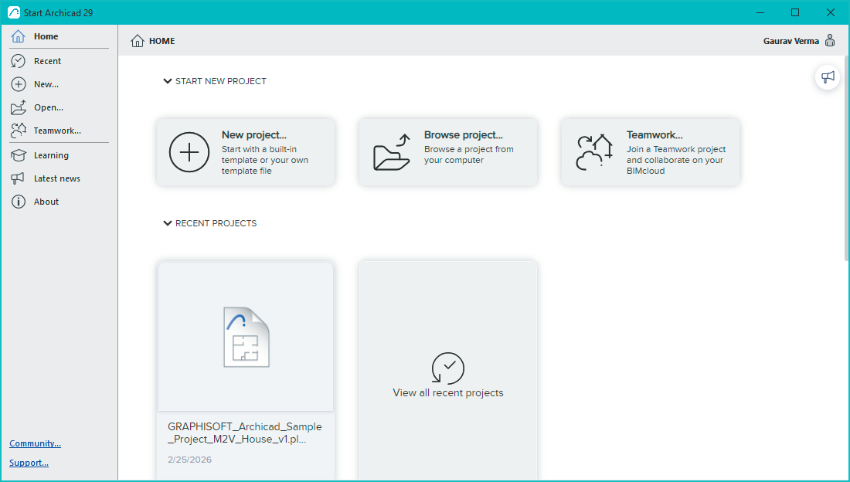Viewport: 850px width, 482px height.
Task: Click the 2/25/2026 date text
Action: 190,460
